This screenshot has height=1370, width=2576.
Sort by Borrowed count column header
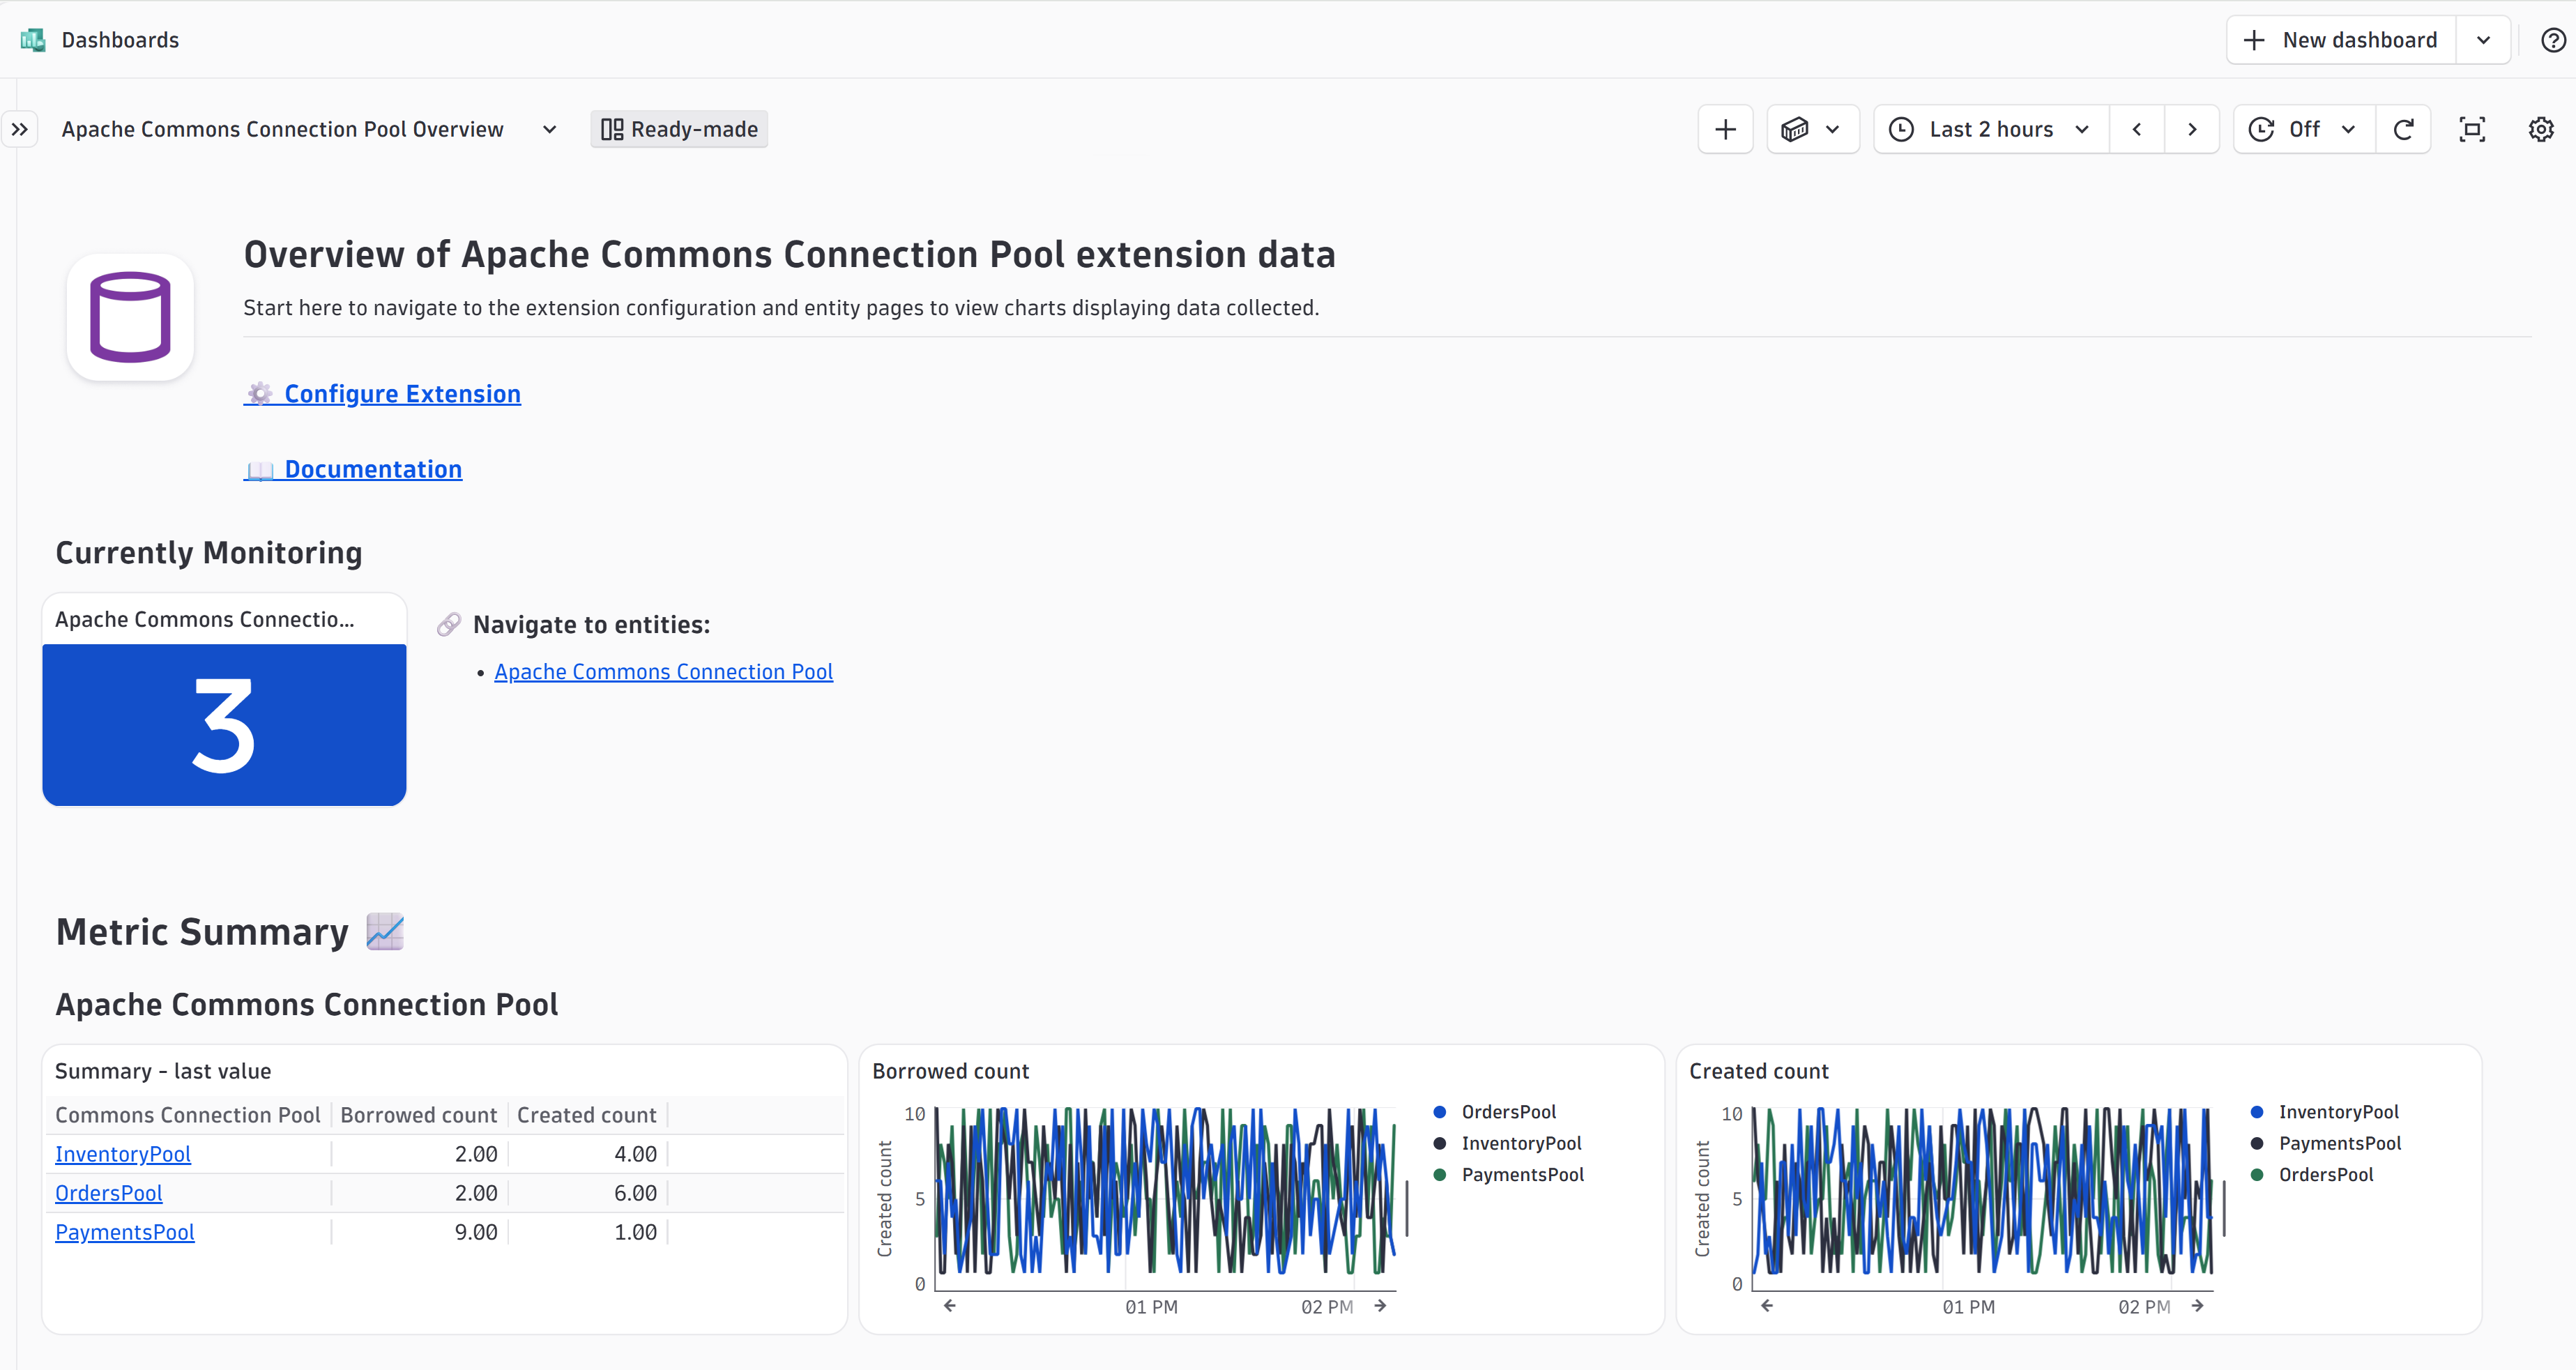pyautogui.click(x=418, y=1115)
